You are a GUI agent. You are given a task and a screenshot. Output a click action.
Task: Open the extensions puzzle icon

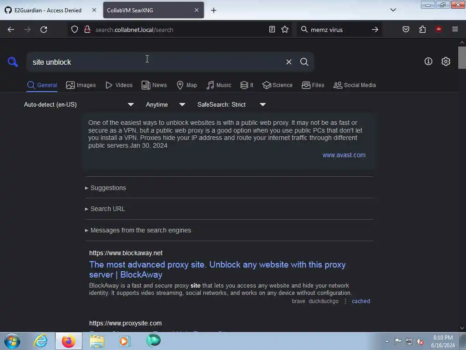pyautogui.click(x=422, y=29)
